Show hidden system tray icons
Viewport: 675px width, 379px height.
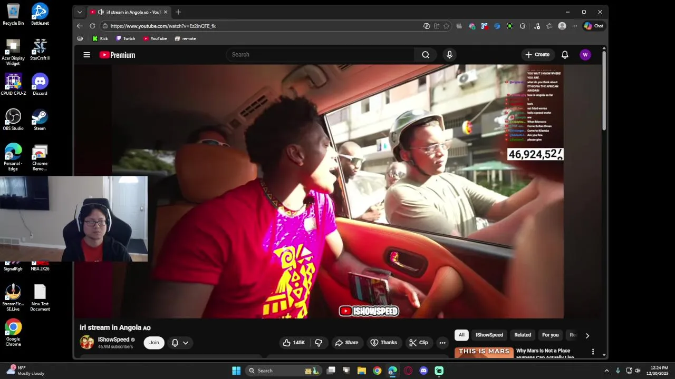point(606,371)
